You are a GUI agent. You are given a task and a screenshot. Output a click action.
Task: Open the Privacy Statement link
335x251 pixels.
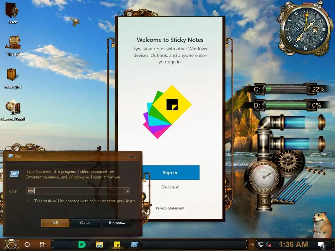(x=170, y=208)
